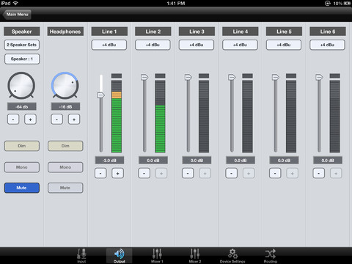
Task: Click the battery status icon
Action: 348,4
